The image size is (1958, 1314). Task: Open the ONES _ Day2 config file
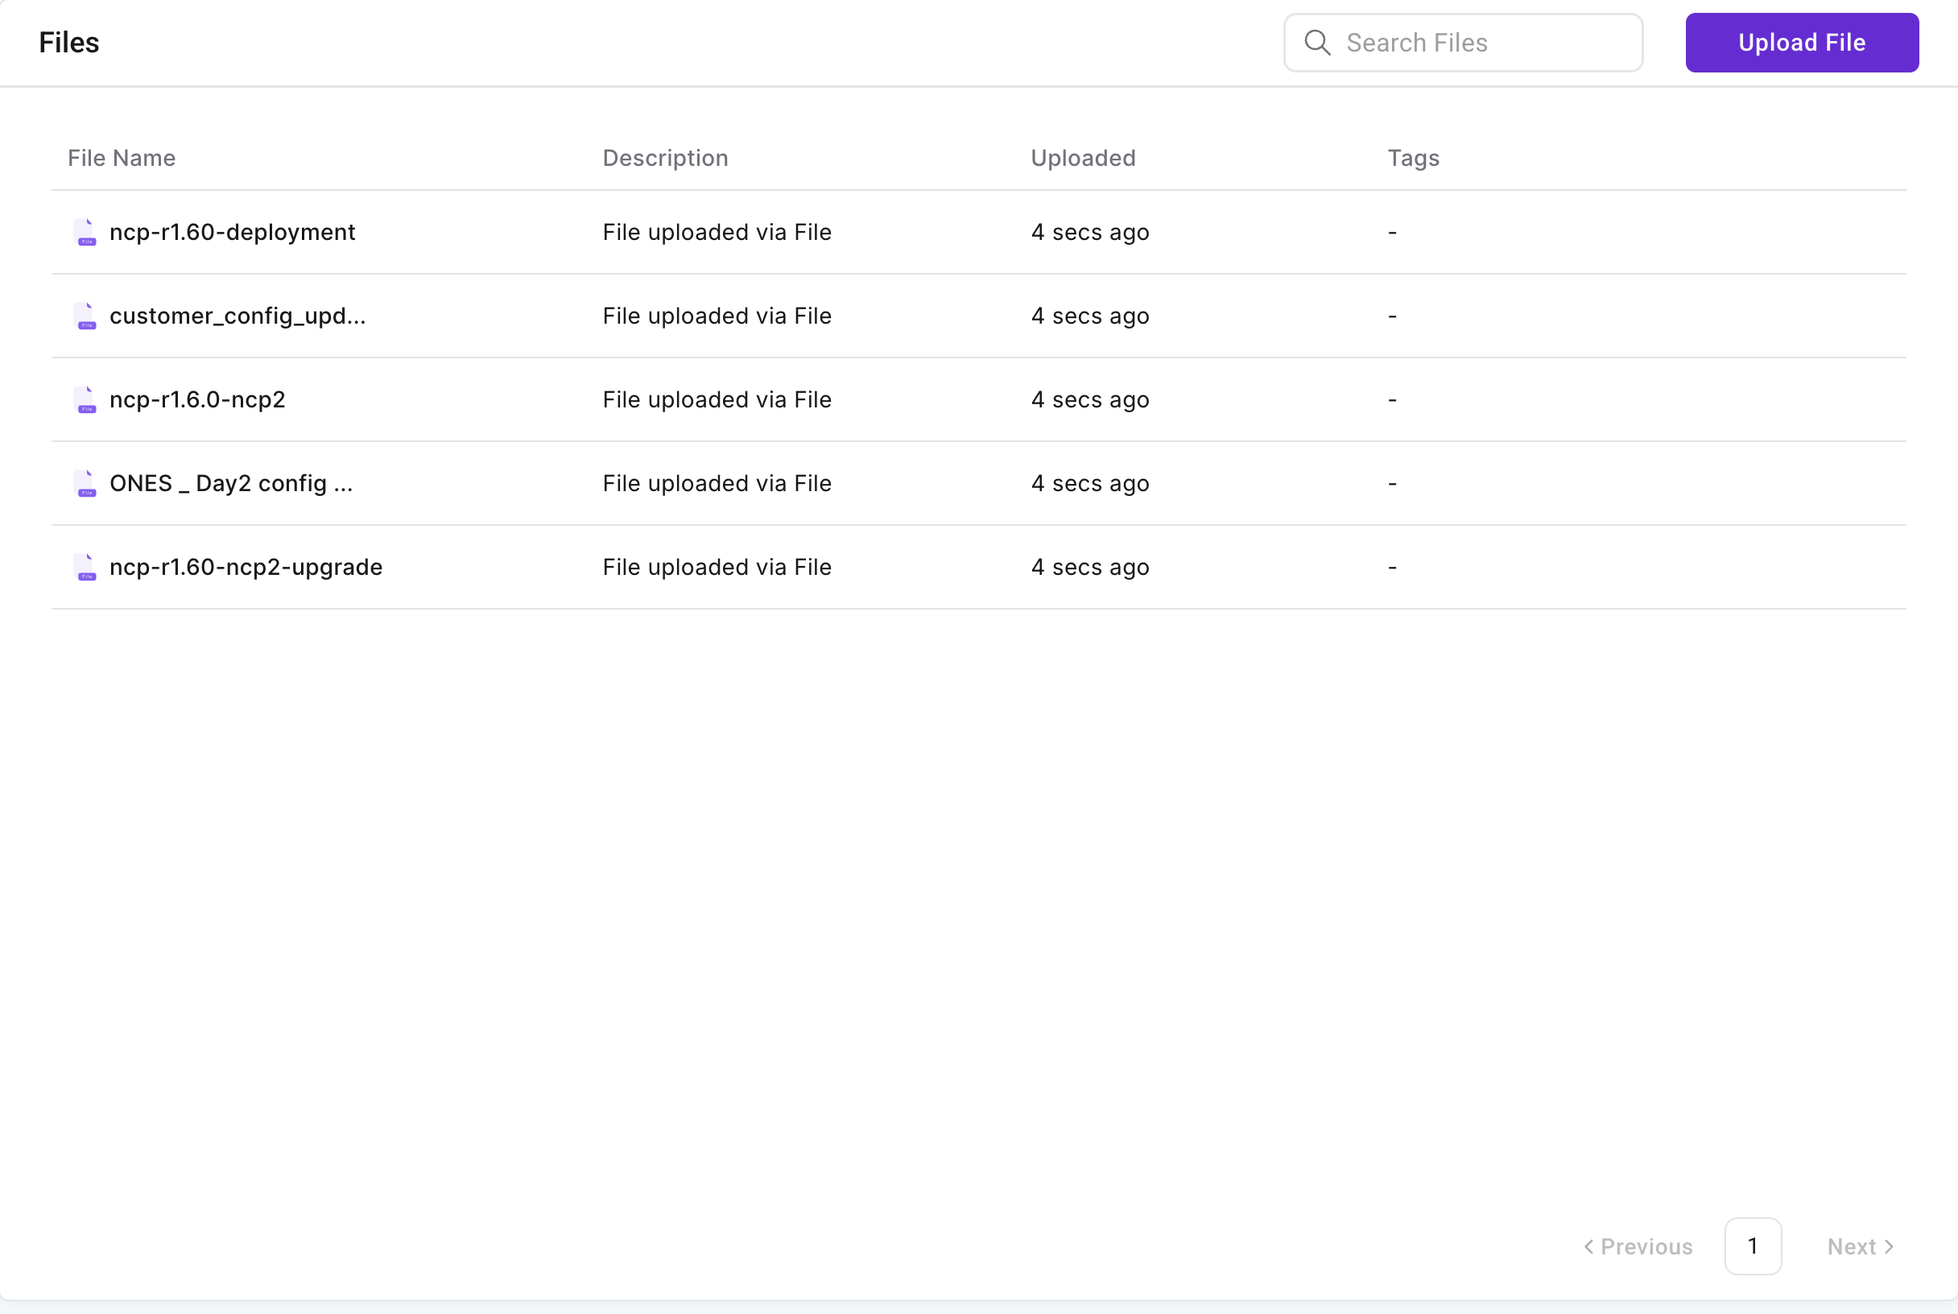click(230, 484)
